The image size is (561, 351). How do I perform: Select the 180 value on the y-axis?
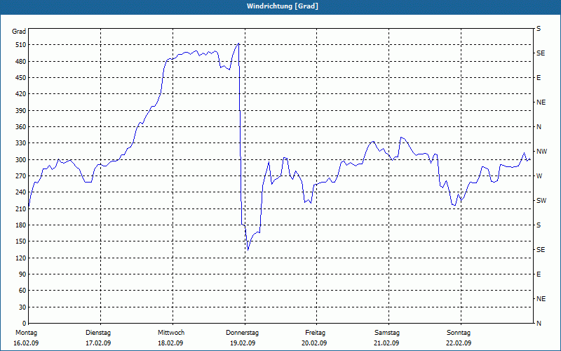(21, 225)
